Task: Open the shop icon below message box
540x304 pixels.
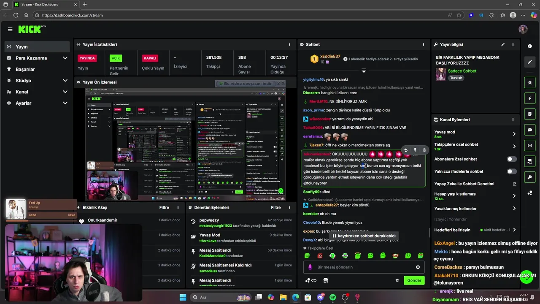Action: (326, 280)
